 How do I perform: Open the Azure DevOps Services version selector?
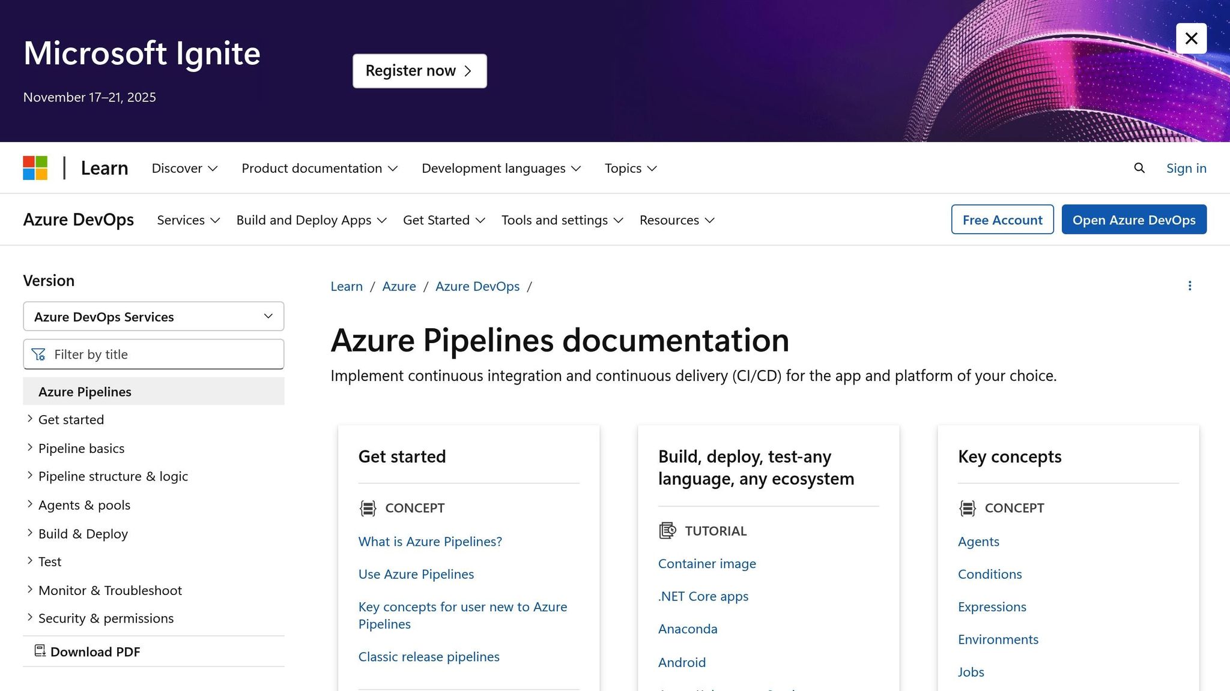point(154,317)
